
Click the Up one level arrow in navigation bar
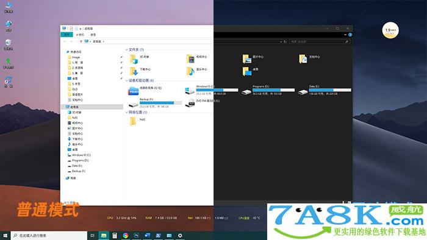[81, 41]
